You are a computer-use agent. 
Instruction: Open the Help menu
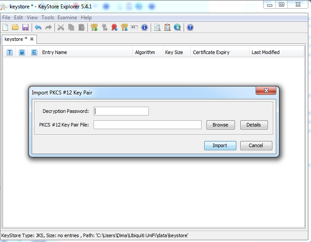[86, 18]
